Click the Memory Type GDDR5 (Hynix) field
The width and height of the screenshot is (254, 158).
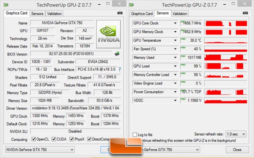tap(50, 92)
